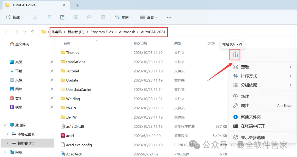Select the zh-CN folder row
297x157 pixels.
tap(144, 108)
